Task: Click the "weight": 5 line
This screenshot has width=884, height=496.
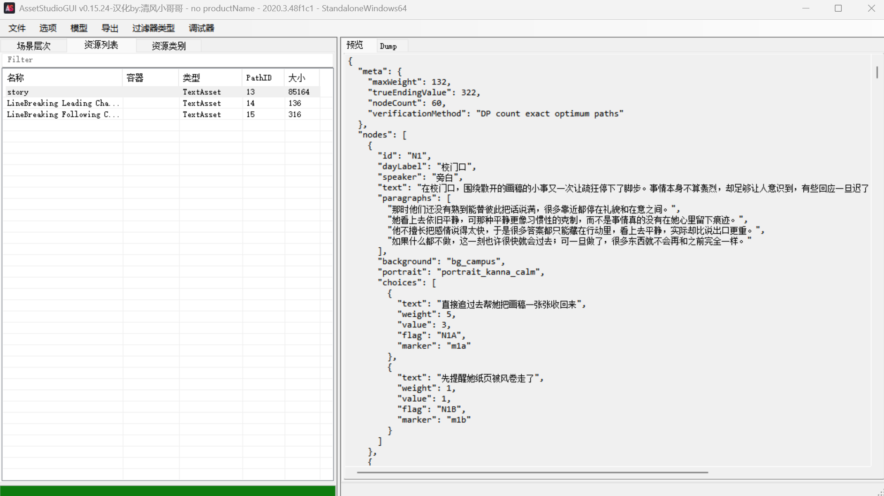Action: pyautogui.click(x=427, y=314)
